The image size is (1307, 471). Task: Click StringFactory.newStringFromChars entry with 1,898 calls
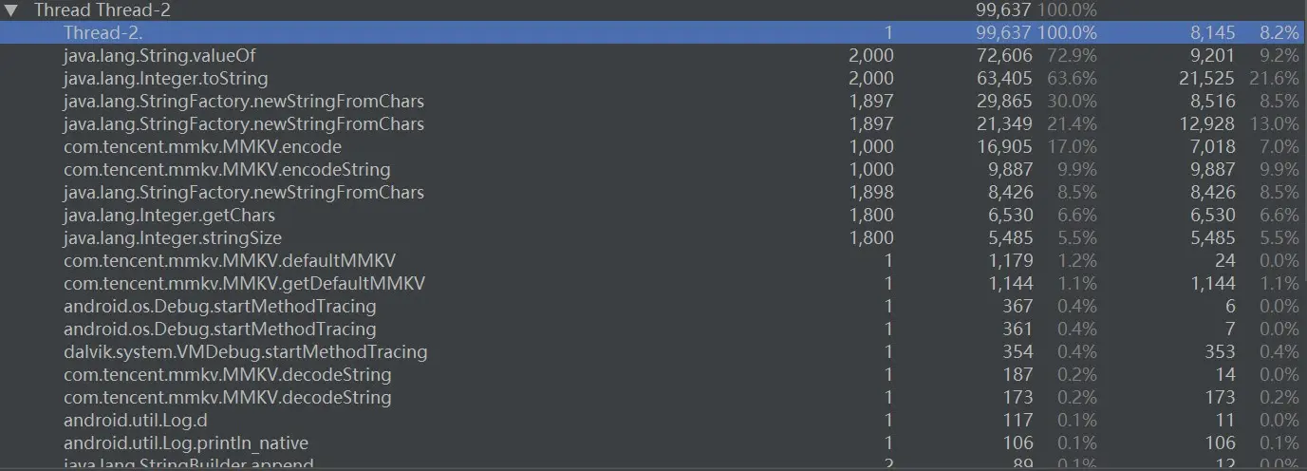(x=653, y=192)
